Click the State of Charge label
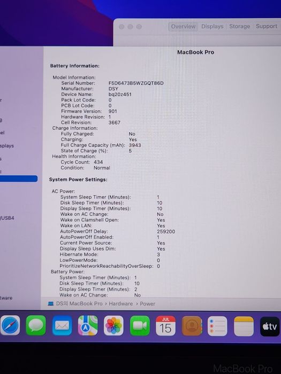 coord(84,151)
